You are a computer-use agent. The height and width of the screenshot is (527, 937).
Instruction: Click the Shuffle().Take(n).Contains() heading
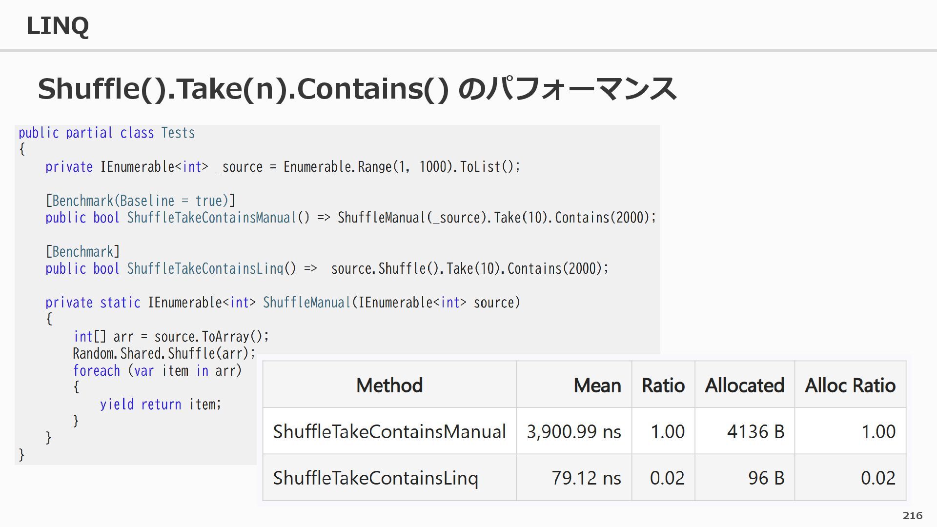coord(356,89)
